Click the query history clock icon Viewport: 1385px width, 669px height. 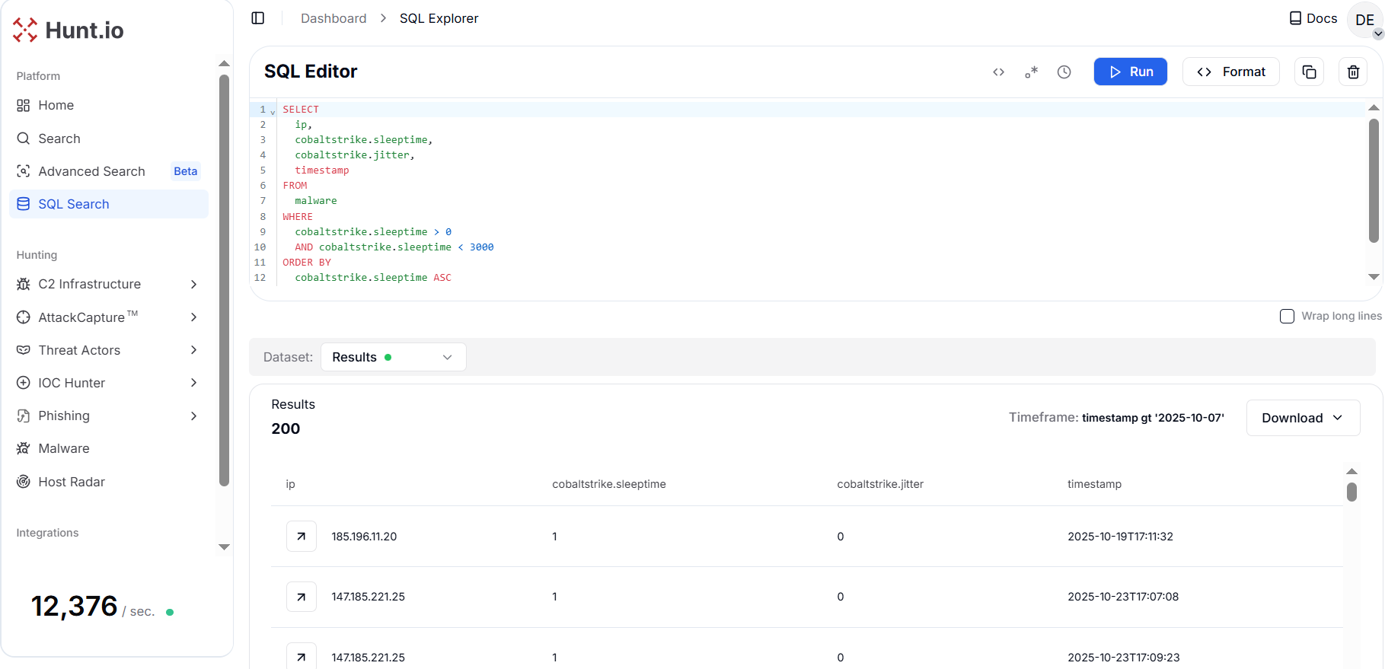coord(1064,72)
